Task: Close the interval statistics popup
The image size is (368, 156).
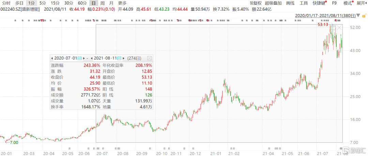Action: click(150, 58)
